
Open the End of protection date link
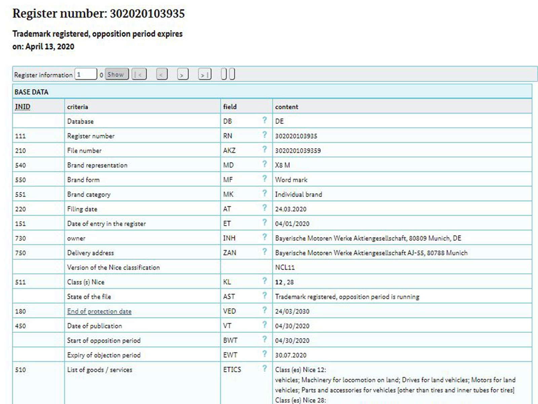(99, 311)
